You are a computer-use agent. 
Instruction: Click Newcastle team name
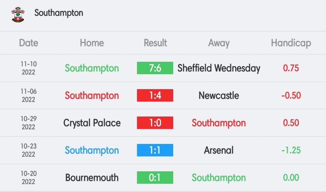pos(219,96)
